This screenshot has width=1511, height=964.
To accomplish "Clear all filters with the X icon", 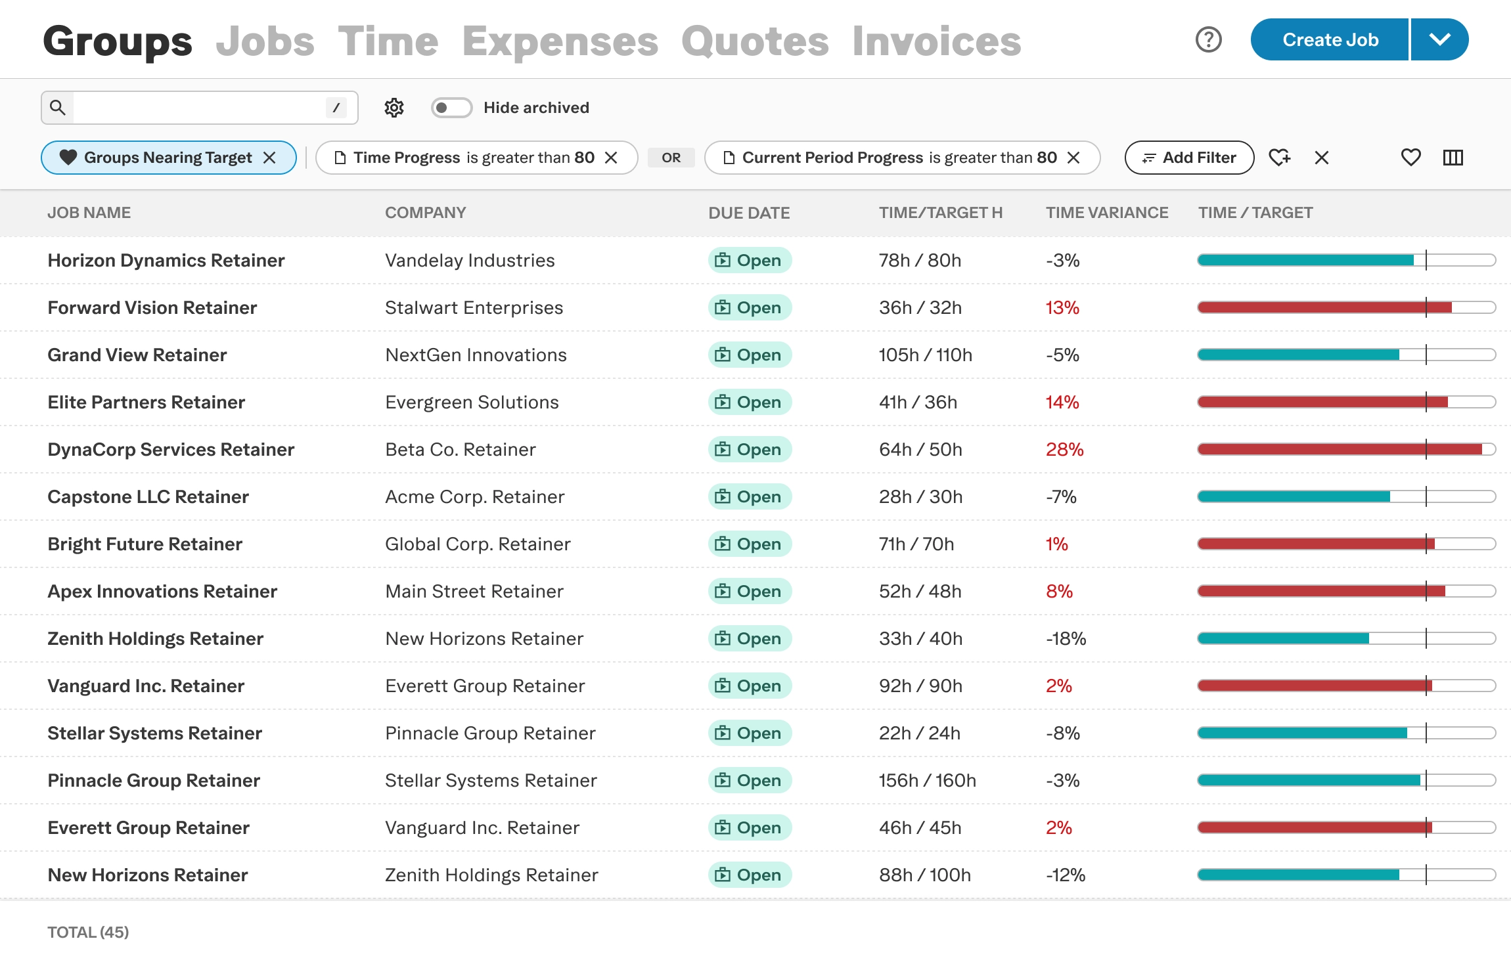I will click(1322, 158).
